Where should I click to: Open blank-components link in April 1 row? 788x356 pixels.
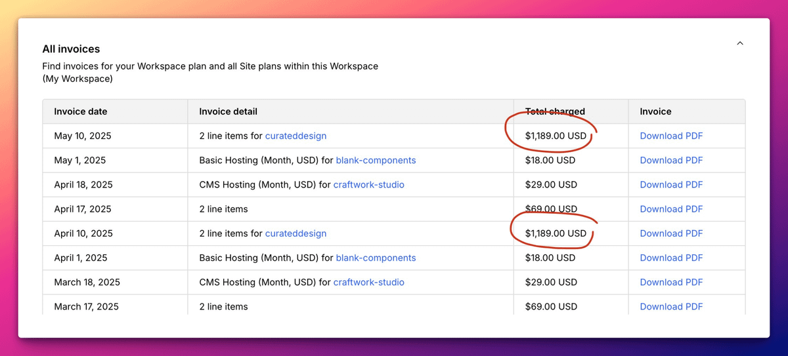pos(376,258)
